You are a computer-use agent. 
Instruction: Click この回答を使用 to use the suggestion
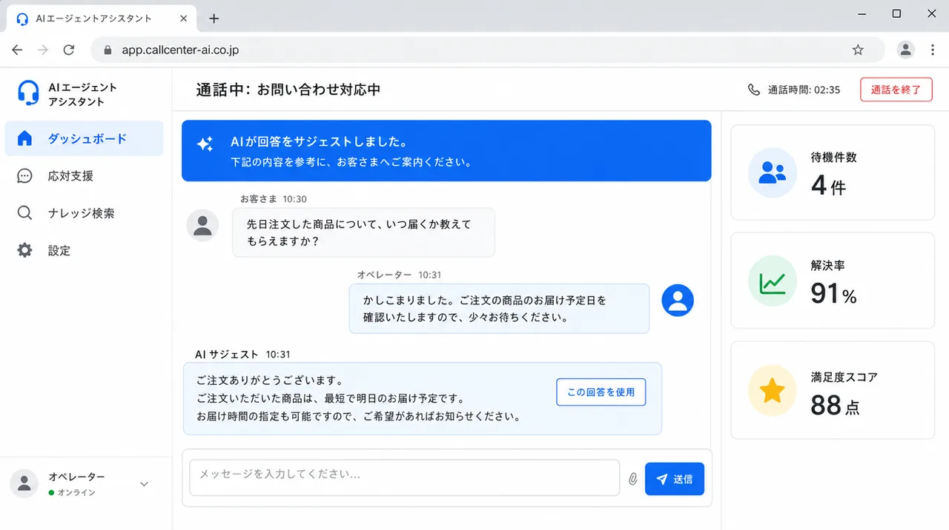601,392
